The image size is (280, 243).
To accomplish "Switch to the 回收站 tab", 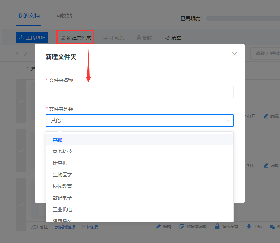I will (64, 16).
